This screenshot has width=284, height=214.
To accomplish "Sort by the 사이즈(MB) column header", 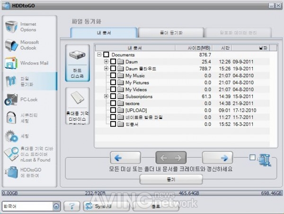I will pos(194,48).
